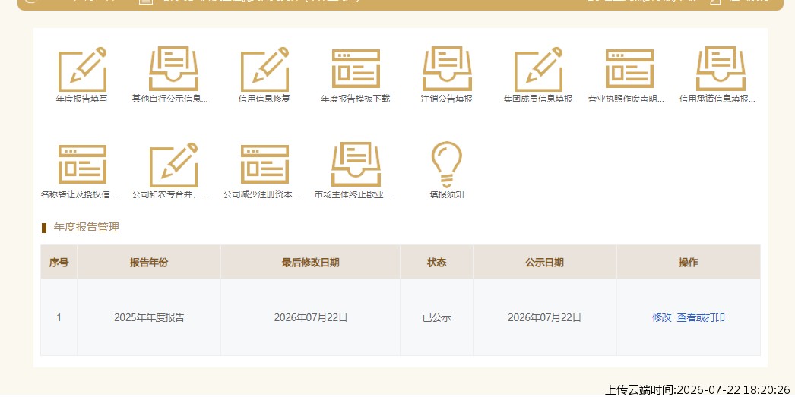Click the 上传云端时间 timestamp text
Viewport: 795px width, 400px height.
coord(698,390)
